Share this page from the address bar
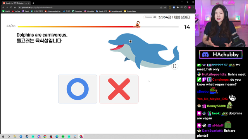The height and width of the screenshot is (139, 248). (x=161, y=7)
